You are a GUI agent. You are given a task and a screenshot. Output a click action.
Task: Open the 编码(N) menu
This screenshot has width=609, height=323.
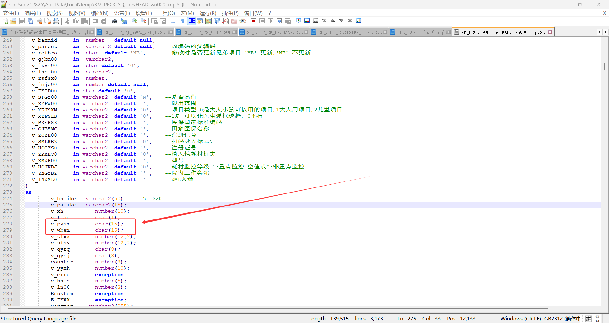[100, 13]
